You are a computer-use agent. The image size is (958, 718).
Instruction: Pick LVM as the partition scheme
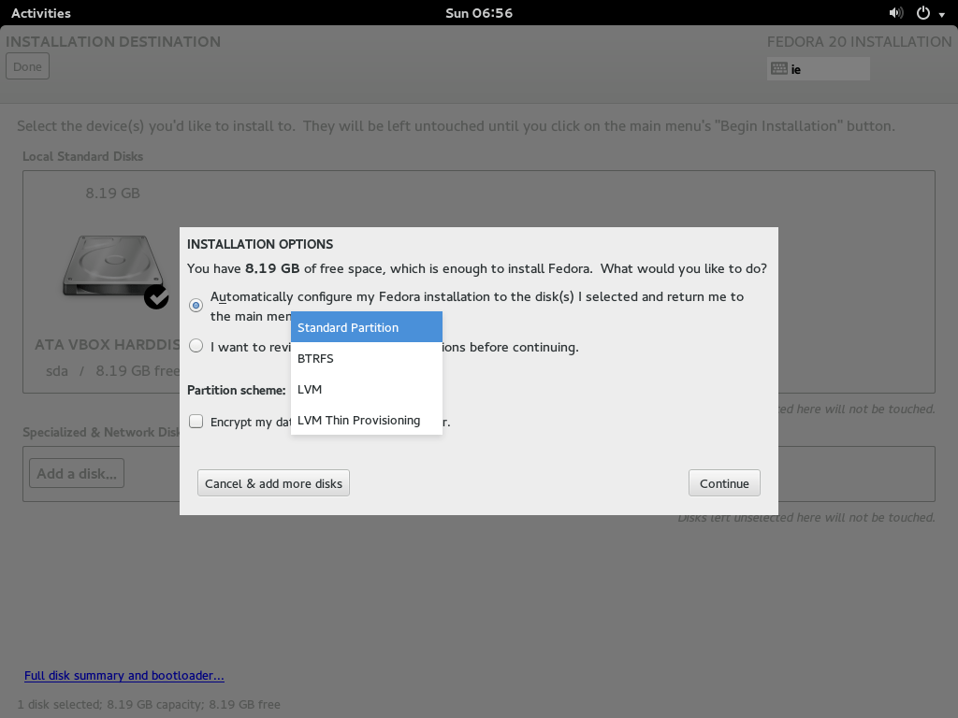coord(367,390)
